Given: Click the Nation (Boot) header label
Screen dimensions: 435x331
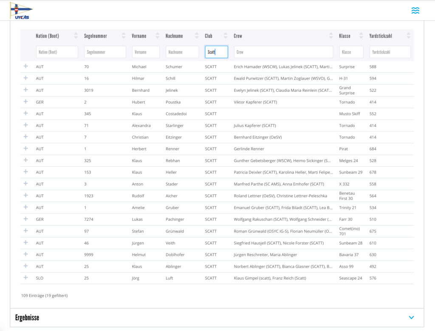Looking at the screenshot, I should 48,36.
